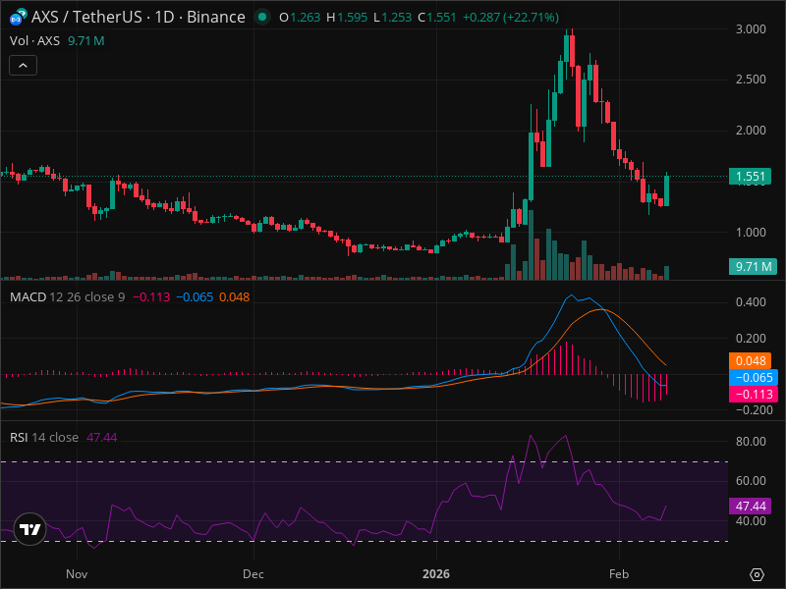Viewport: 786px width, 589px height.
Task: Click the 2.000 price scale label
Action: (x=751, y=131)
